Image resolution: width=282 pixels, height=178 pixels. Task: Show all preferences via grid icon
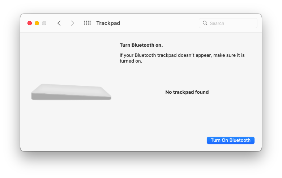click(x=87, y=23)
